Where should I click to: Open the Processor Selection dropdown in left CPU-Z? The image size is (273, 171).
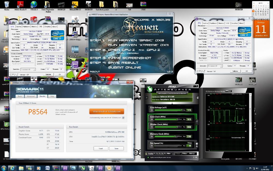[28, 69]
